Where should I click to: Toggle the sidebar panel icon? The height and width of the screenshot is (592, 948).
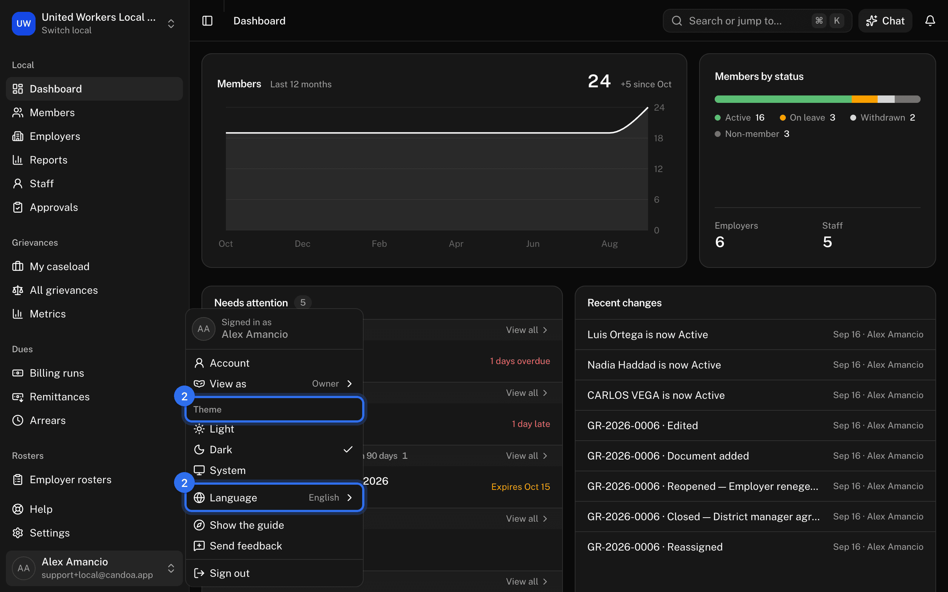point(207,21)
